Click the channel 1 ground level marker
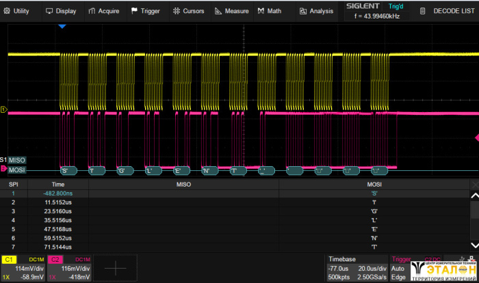The width and height of the screenshot is (479, 283). 3,109
